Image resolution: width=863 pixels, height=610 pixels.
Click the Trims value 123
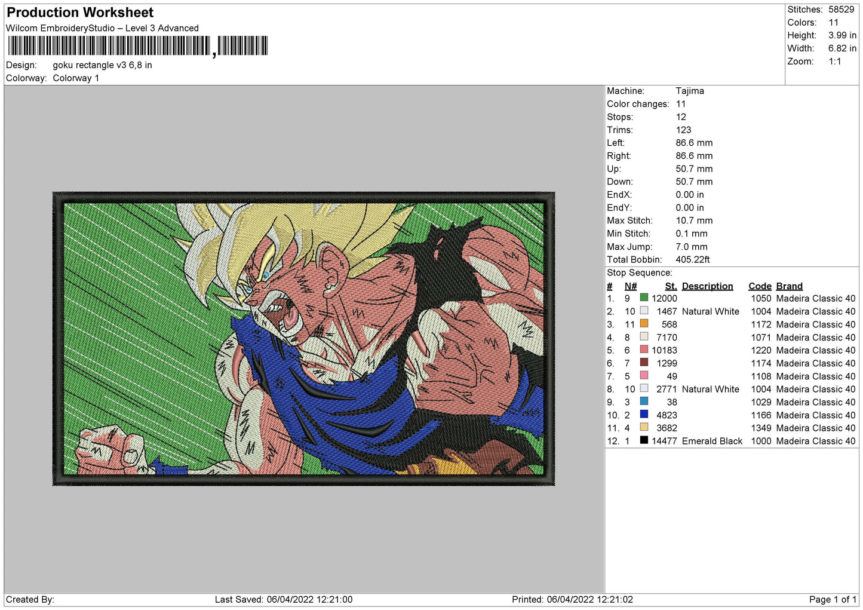[x=683, y=130]
